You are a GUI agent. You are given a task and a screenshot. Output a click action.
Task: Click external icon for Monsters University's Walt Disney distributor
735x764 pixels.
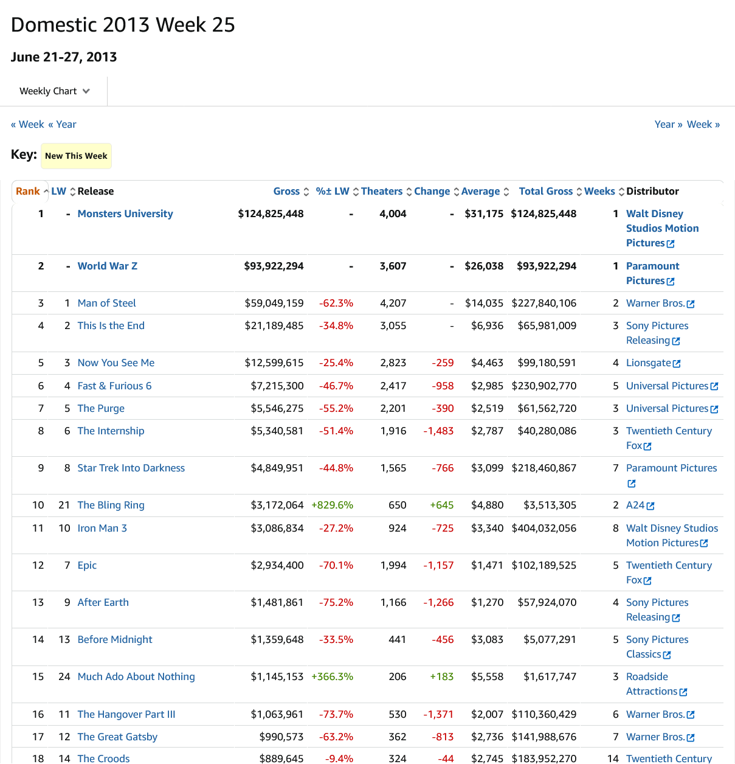(671, 243)
